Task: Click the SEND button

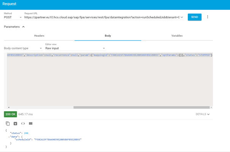Action: click(x=195, y=17)
